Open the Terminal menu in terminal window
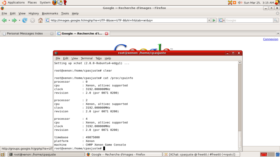 [86, 58]
